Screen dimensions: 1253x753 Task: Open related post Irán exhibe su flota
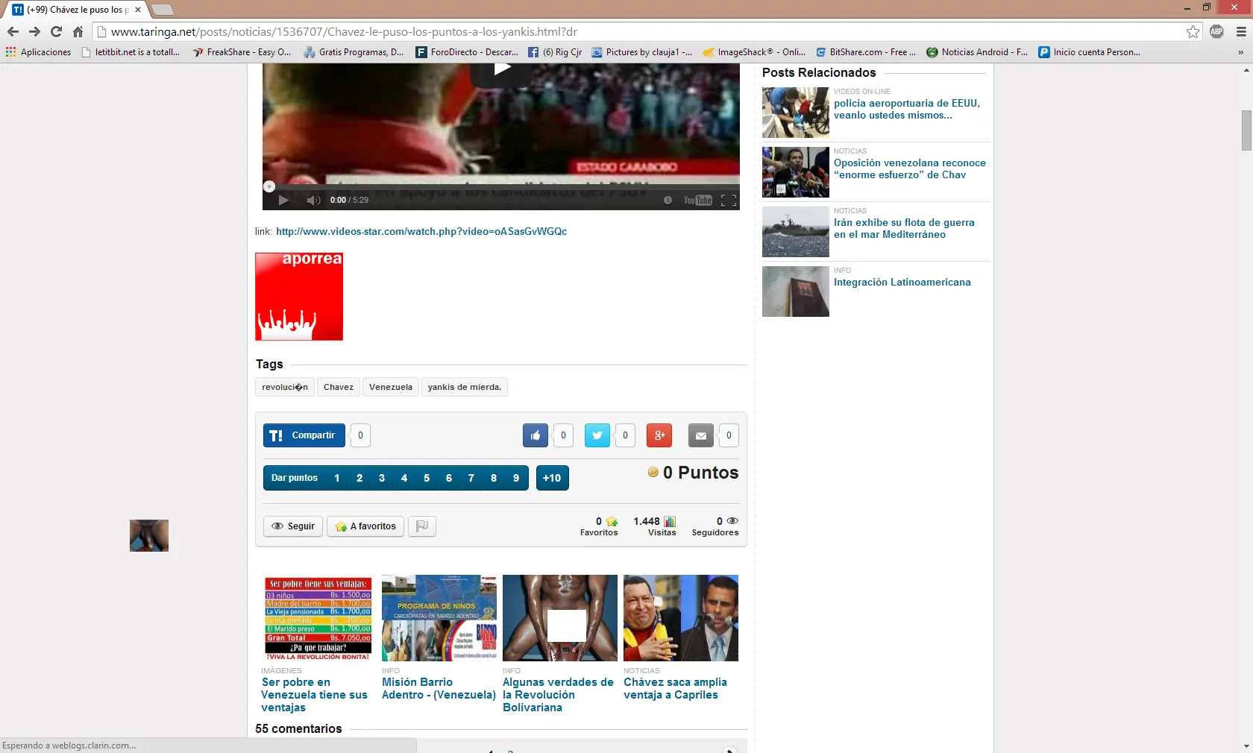[904, 228]
